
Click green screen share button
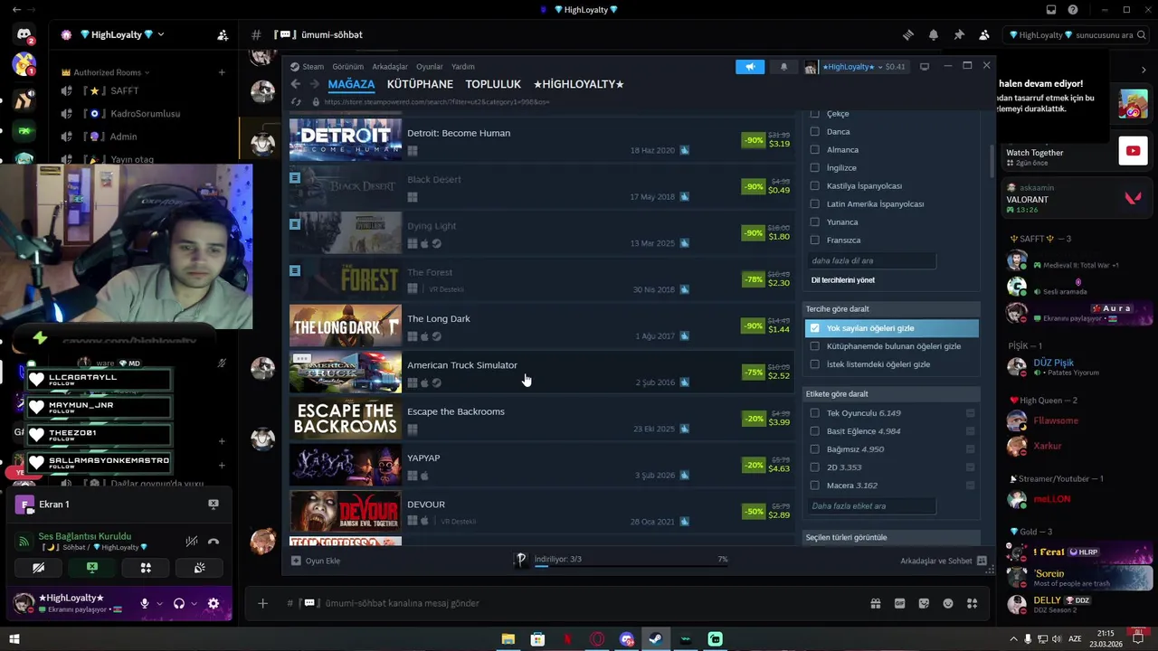pos(91,568)
